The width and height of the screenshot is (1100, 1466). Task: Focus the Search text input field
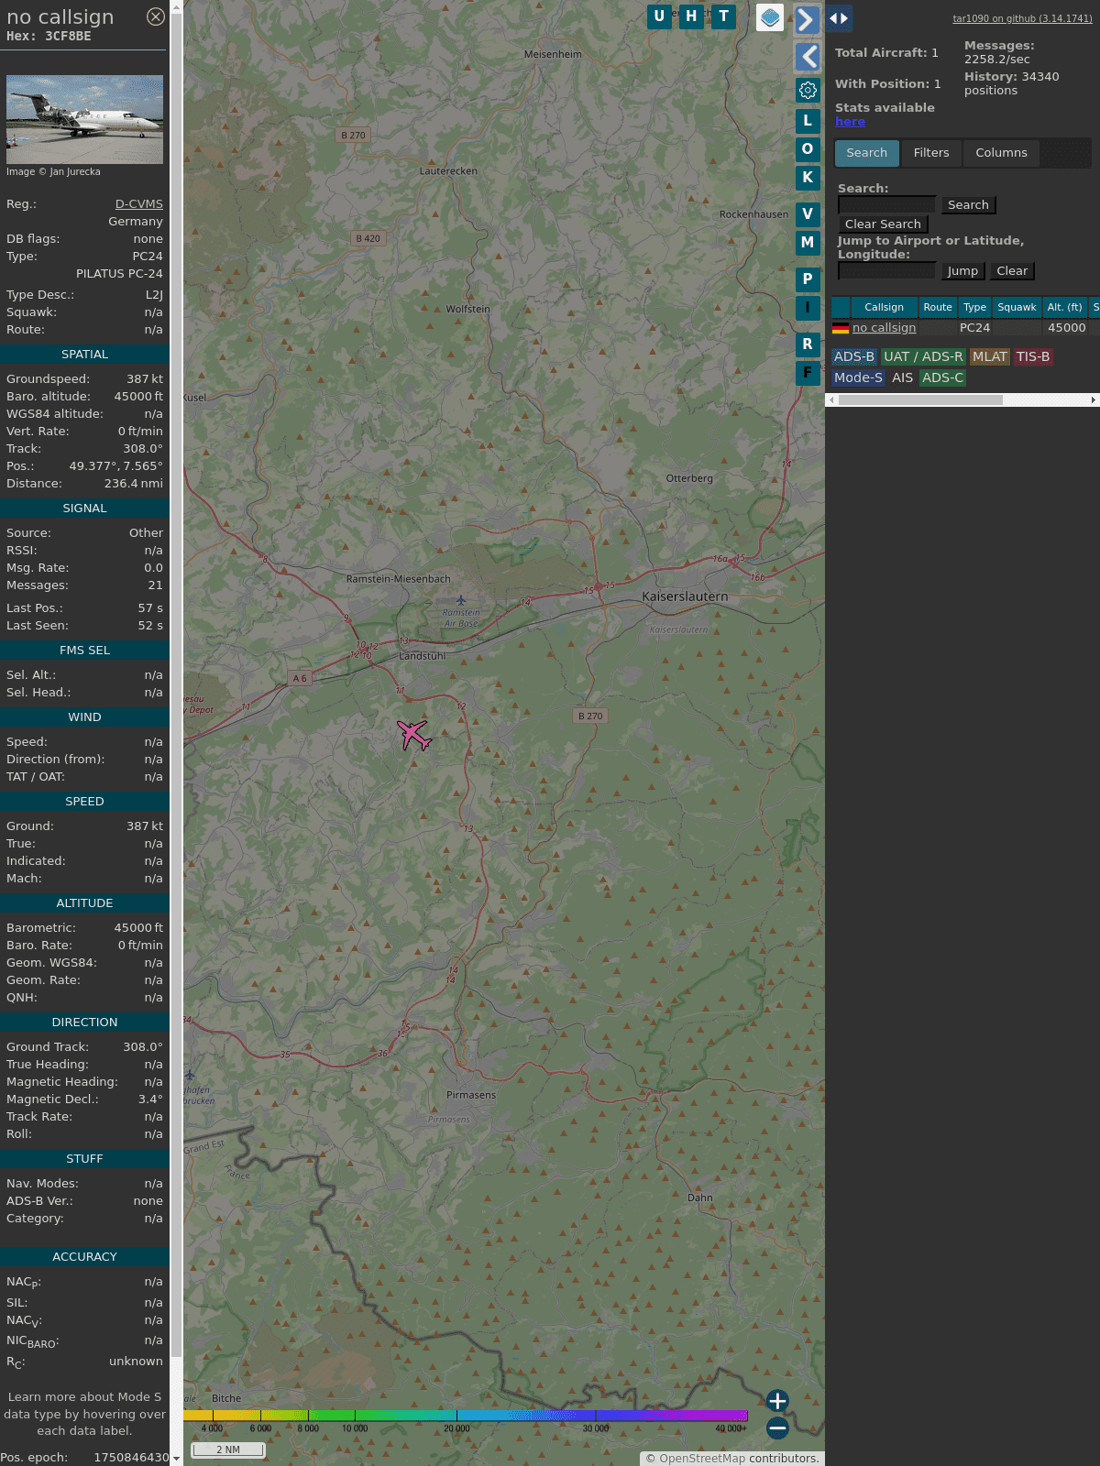[x=886, y=205]
